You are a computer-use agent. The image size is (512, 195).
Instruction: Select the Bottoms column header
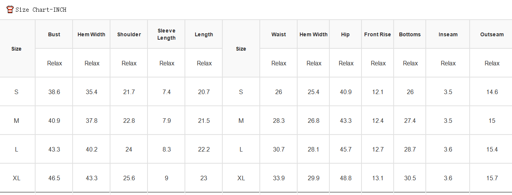[x=410, y=34]
